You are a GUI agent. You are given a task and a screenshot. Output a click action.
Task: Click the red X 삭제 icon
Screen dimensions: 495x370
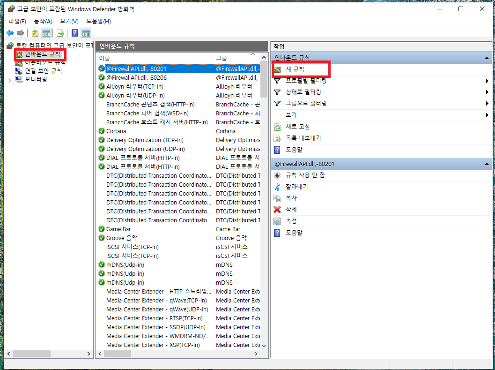click(277, 209)
